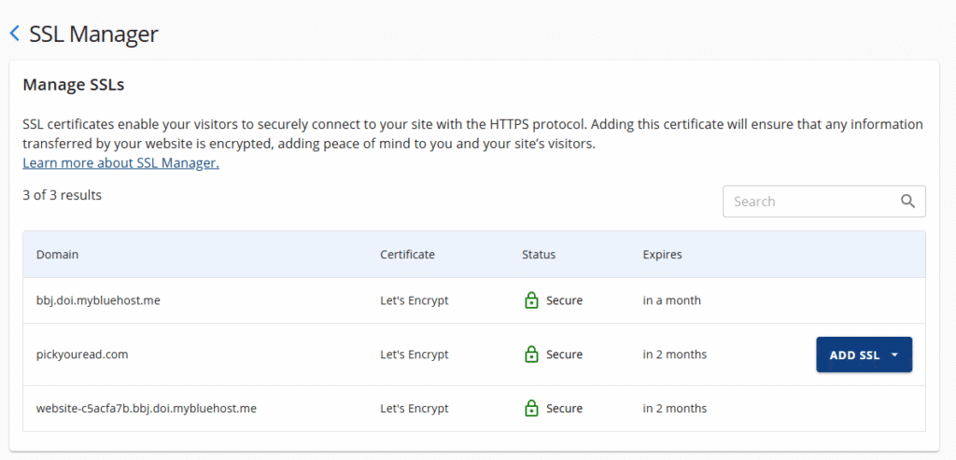Open Learn more about SSL Manager link
The image size is (956, 460).
120,163
